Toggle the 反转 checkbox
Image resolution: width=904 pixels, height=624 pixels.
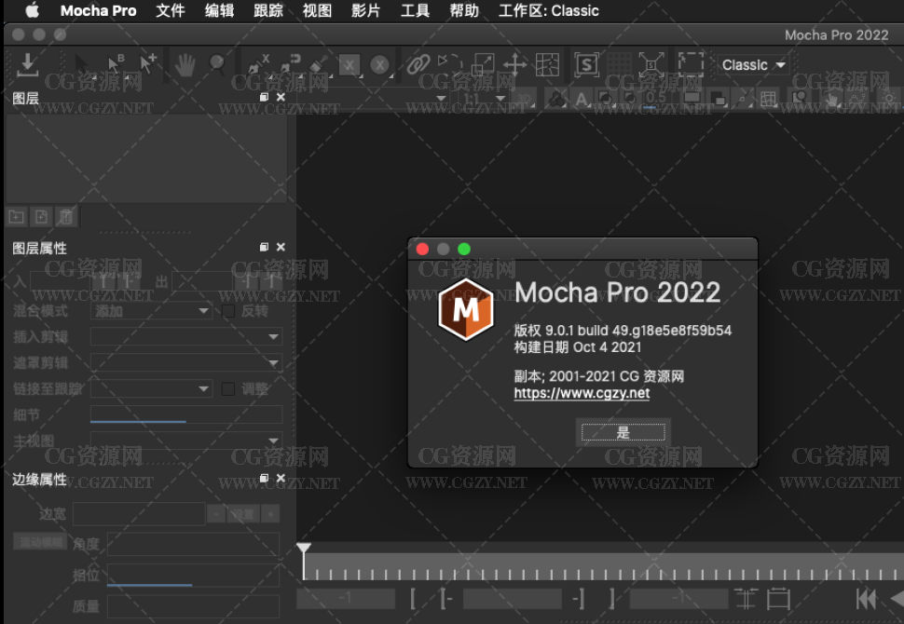227,311
